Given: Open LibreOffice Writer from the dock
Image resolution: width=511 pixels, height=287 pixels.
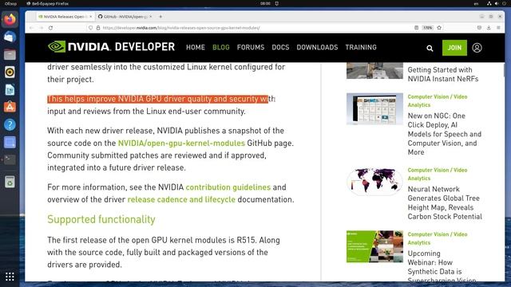Looking at the screenshot, I should [10, 90].
